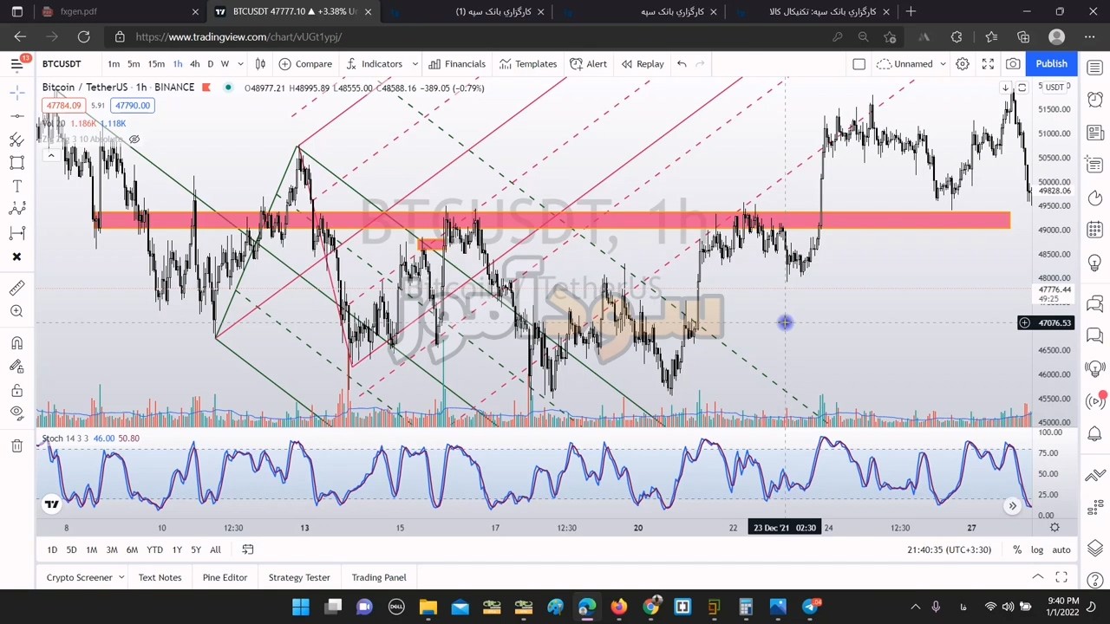This screenshot has height=624, width=1110.
Task: Collapse the indicator legend arrow
Action: click(x=51, y=155)
